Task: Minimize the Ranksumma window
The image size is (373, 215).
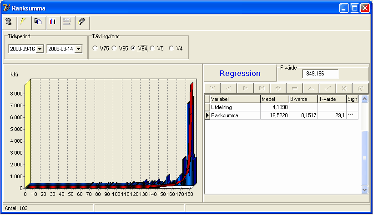Action: tap(344, 8)
